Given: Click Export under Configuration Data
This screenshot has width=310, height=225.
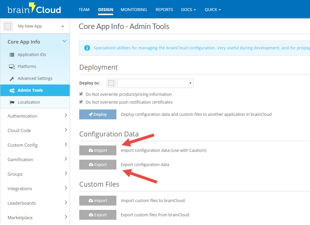Looking at the screenshot, I should tap(98, 165).
